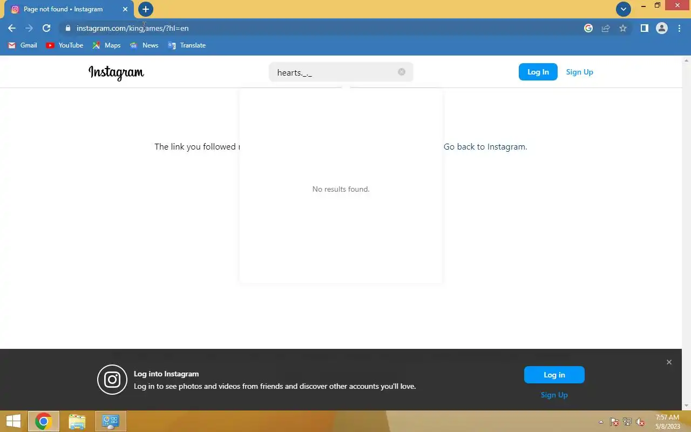
Task: Open the YouTube bookmark
Action: [65, 45]
